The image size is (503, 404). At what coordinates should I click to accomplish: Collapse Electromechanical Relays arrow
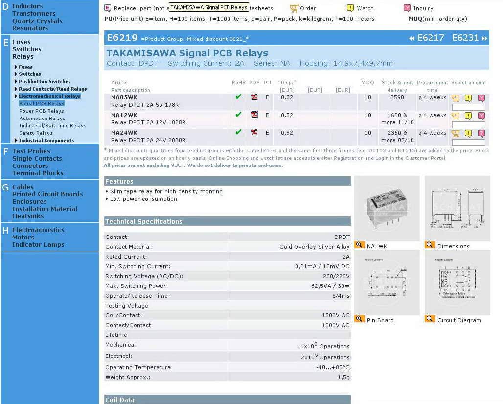16,96
